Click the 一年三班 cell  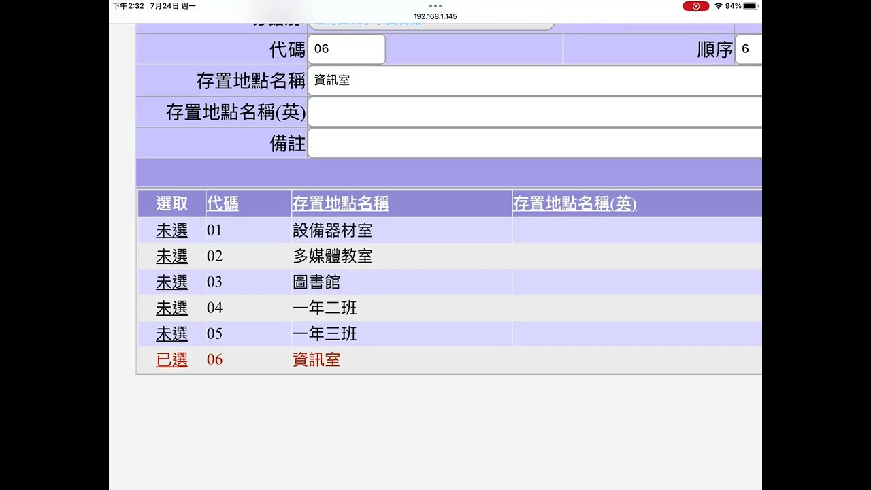click(x=325, y=334)
